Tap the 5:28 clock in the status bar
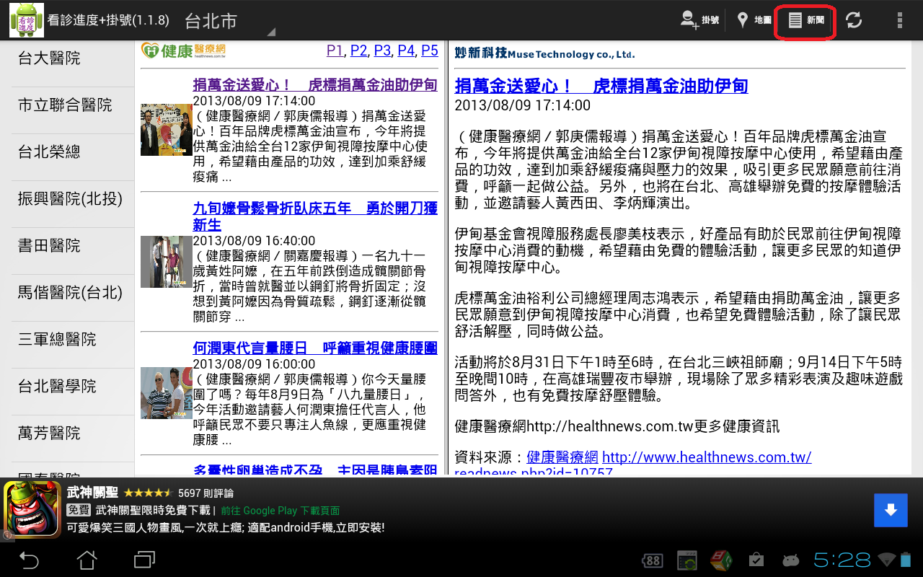The image size is (923, 577). tap(842, 560)
